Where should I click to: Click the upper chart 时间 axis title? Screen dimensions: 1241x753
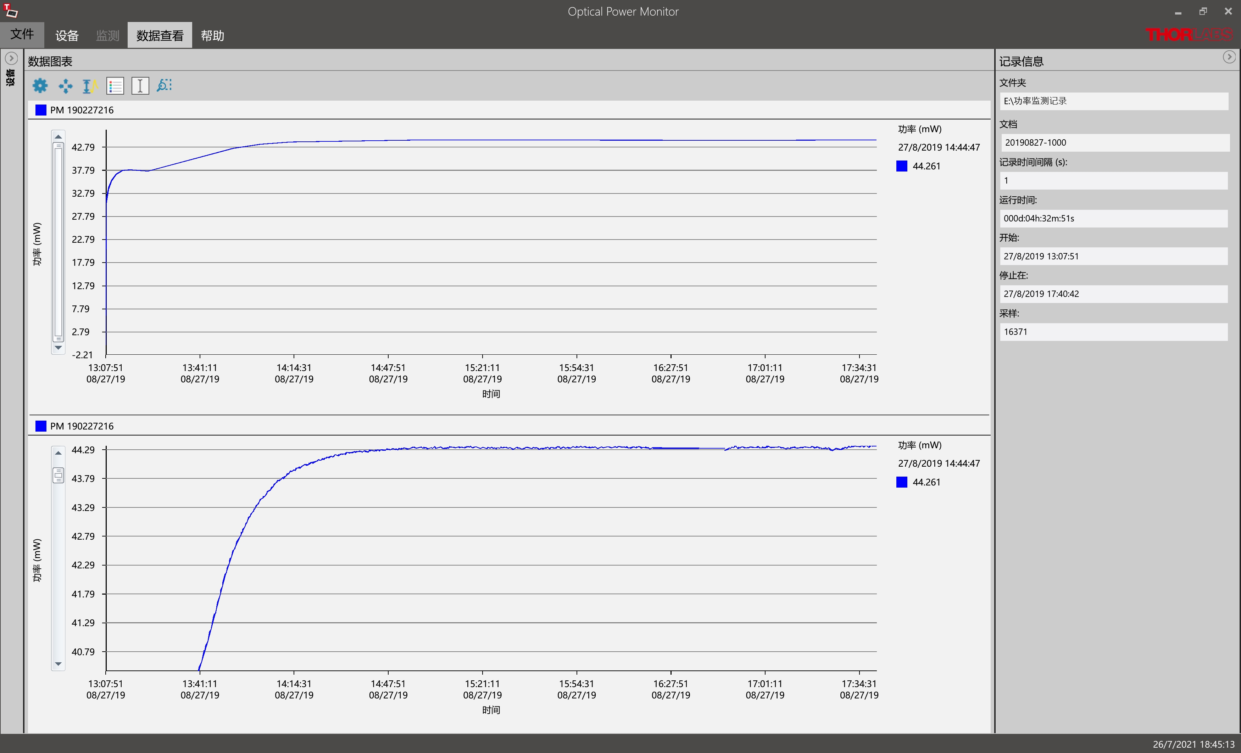[491, 394]
